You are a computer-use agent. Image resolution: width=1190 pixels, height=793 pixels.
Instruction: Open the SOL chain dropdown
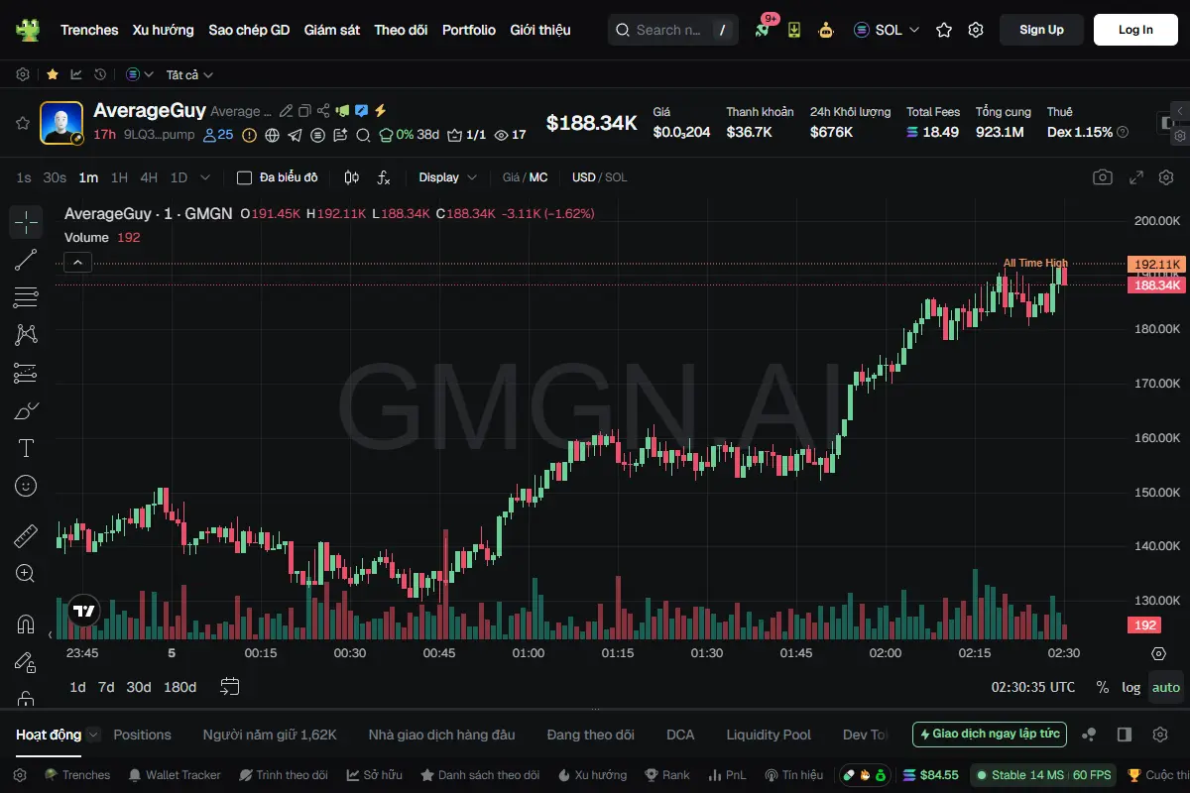(887, 30)
